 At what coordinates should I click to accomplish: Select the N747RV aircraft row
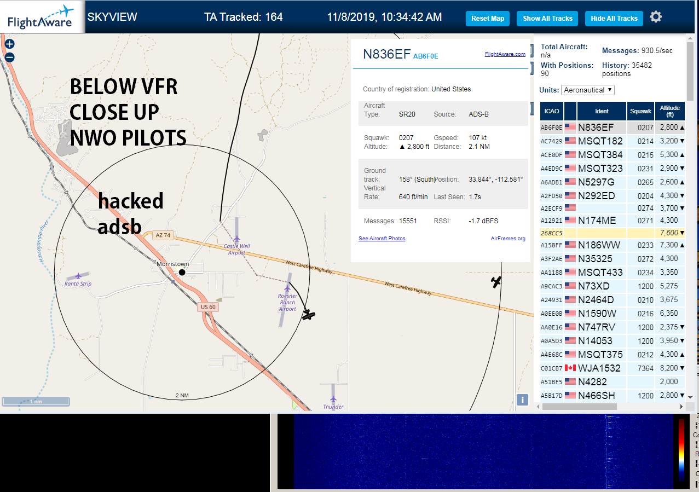click(612, 327)
